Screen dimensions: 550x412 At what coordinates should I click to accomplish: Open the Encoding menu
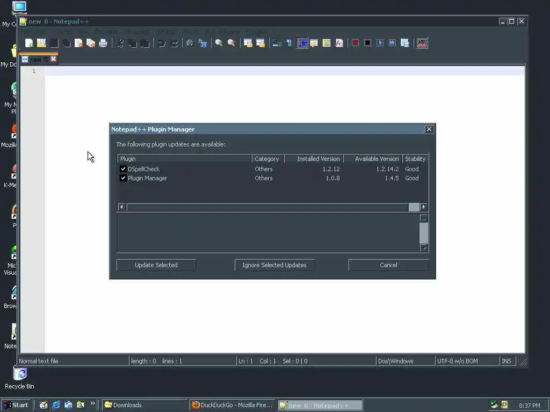[x=106, y=32]
